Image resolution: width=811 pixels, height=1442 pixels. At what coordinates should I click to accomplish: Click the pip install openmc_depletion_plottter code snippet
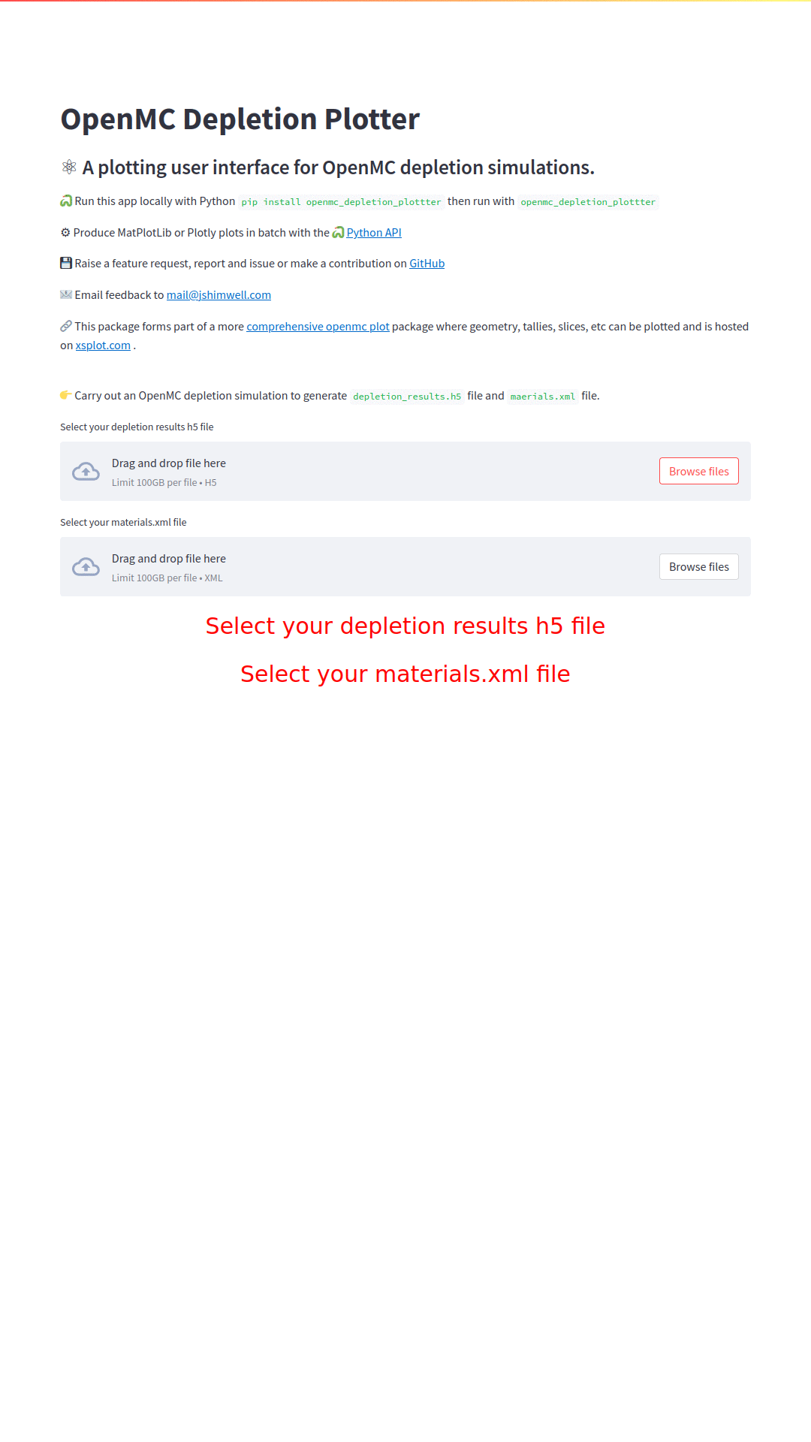[x=341, y=202]
